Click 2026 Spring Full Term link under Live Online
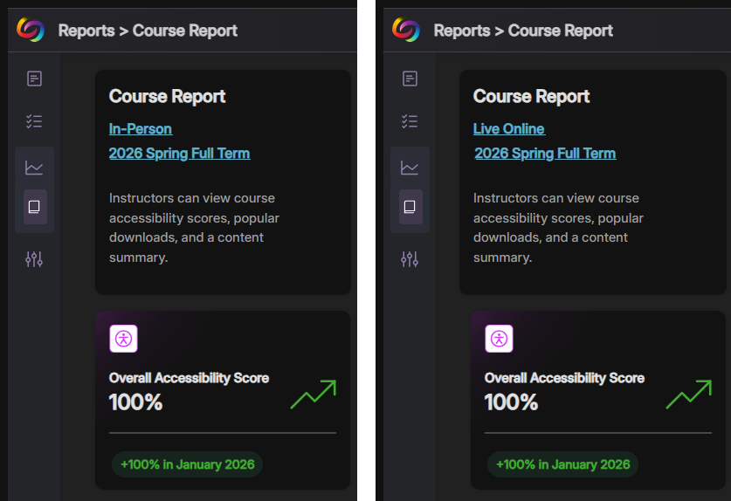731x501 pixels. pyautogui.click(x=545, y=154)
